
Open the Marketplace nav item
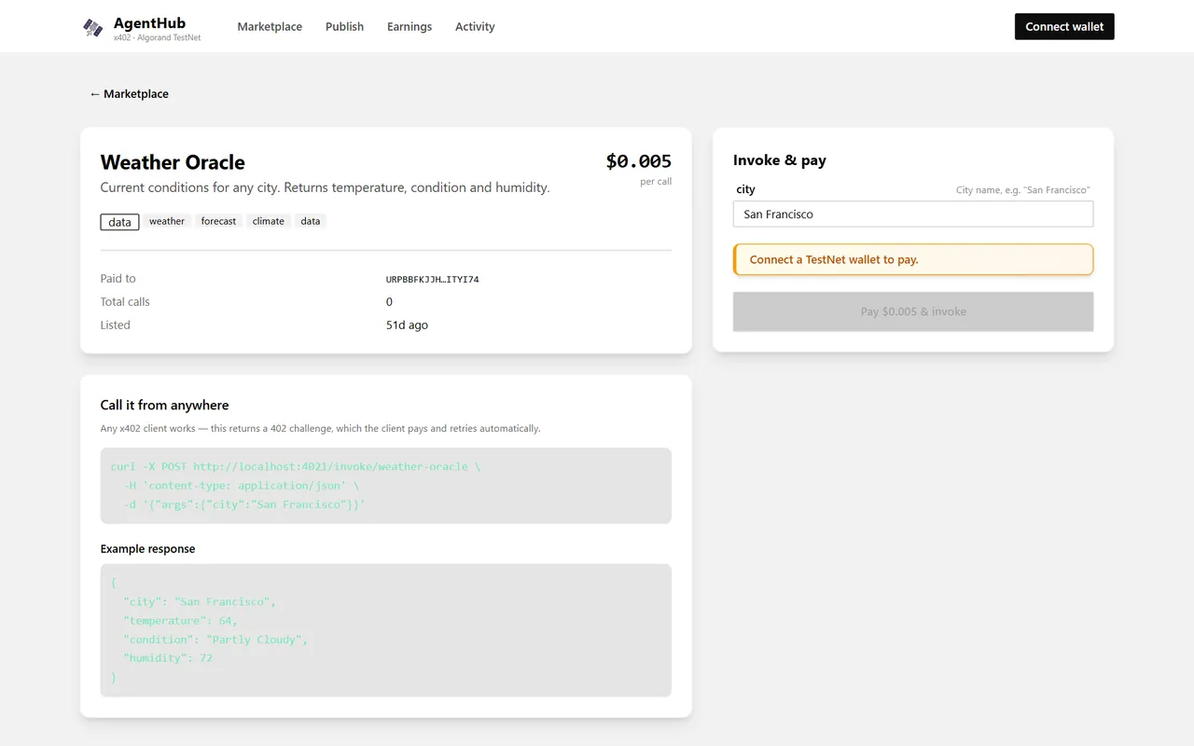pos(270,27)
